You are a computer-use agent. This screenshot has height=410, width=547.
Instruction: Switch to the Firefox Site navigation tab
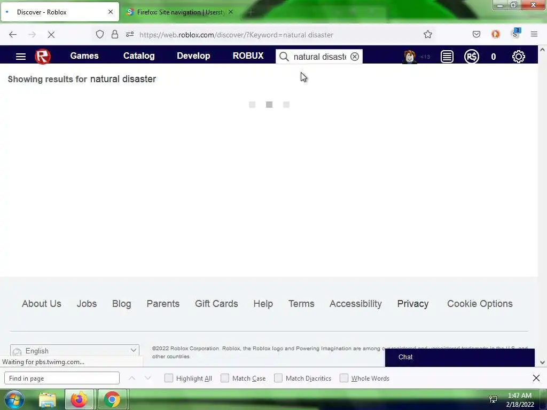[x=179, y=12]
